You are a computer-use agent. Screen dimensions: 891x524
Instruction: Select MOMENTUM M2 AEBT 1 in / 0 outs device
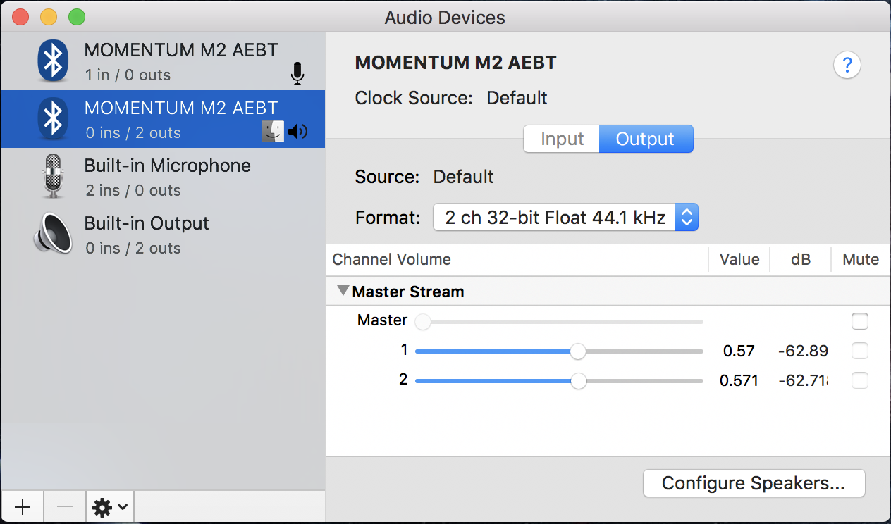[x=163, y=61]
